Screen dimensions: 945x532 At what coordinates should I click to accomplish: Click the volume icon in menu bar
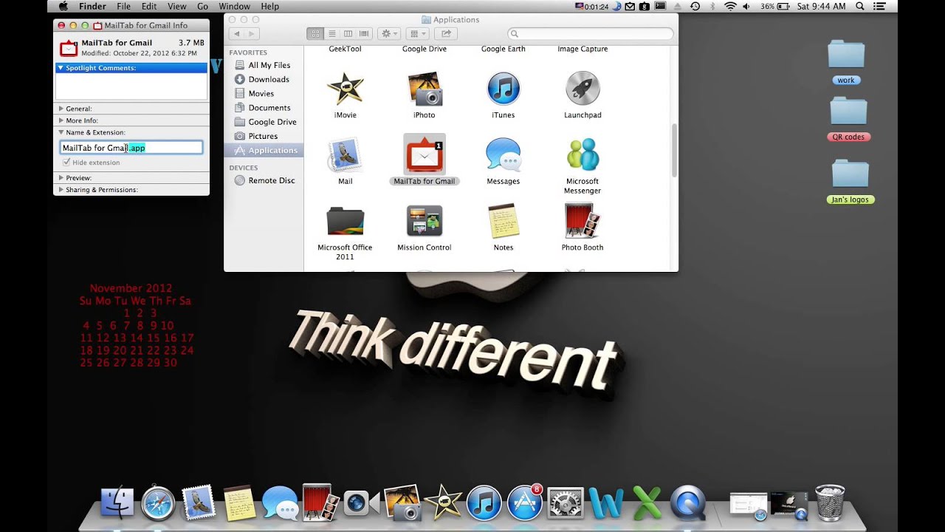click(x=747, y=6)
